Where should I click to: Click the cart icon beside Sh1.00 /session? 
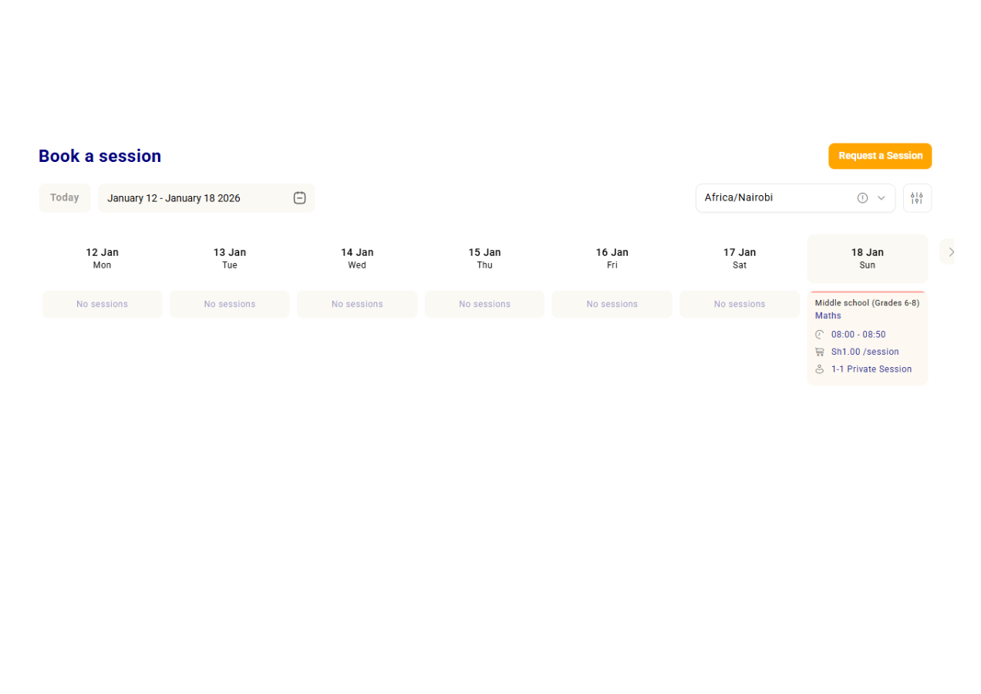[x=819, y=352]
